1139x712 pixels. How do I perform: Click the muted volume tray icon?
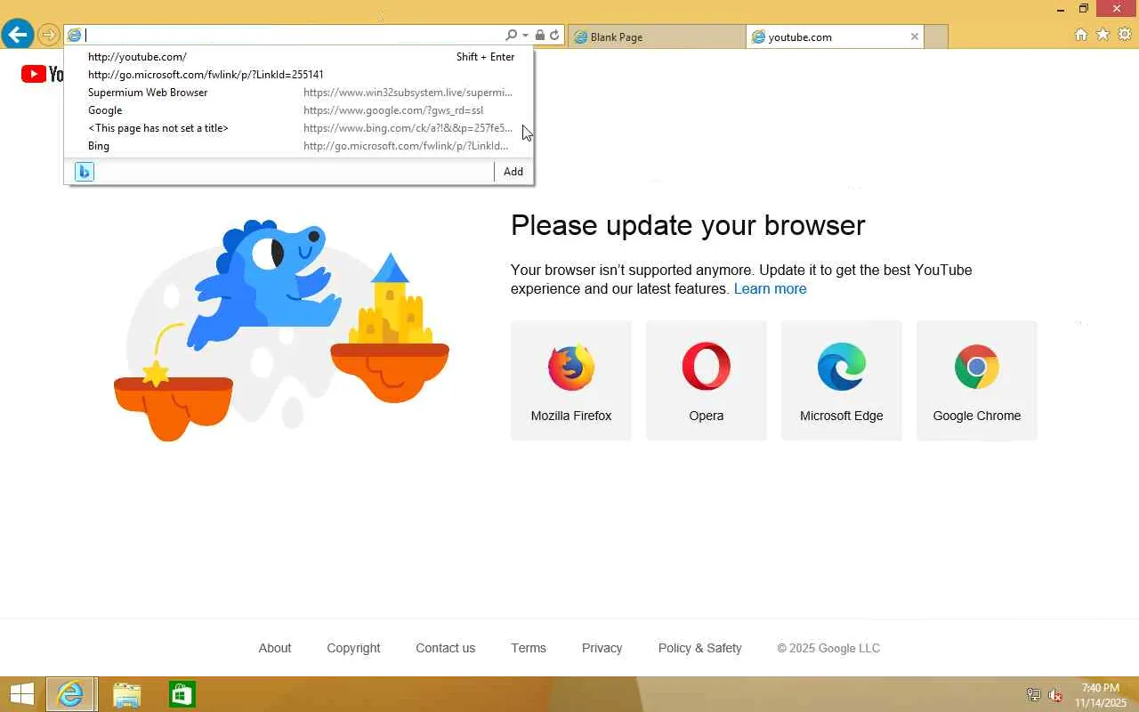coord(1055,695)
